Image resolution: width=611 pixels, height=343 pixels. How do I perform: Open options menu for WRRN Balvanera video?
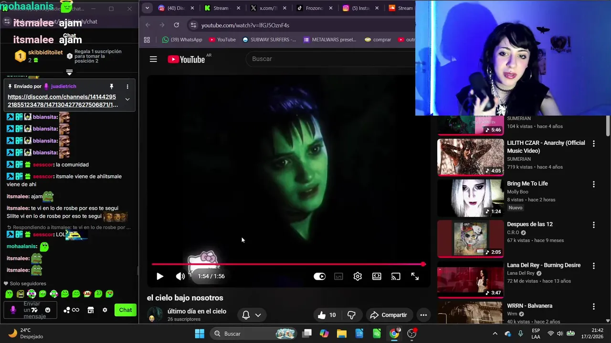pos(594,306)
